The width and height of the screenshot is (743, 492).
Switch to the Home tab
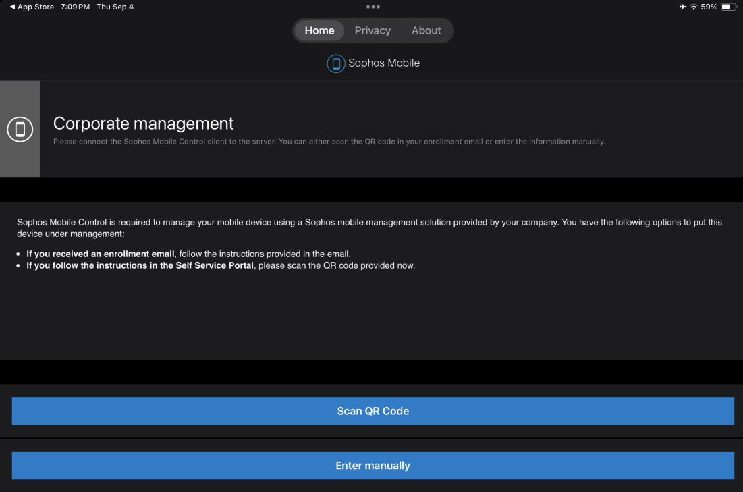click(x=319, y=30)
